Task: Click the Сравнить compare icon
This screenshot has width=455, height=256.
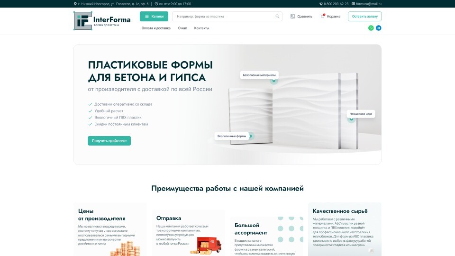Action: [x=292, y=17]
